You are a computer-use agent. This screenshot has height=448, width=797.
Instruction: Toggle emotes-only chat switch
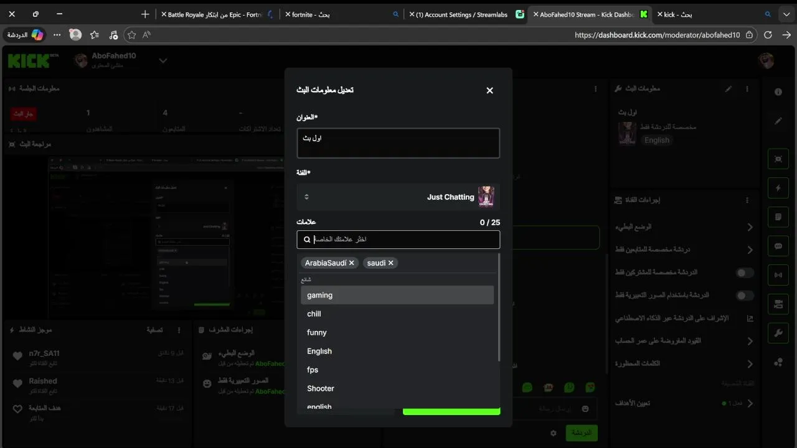745,296
